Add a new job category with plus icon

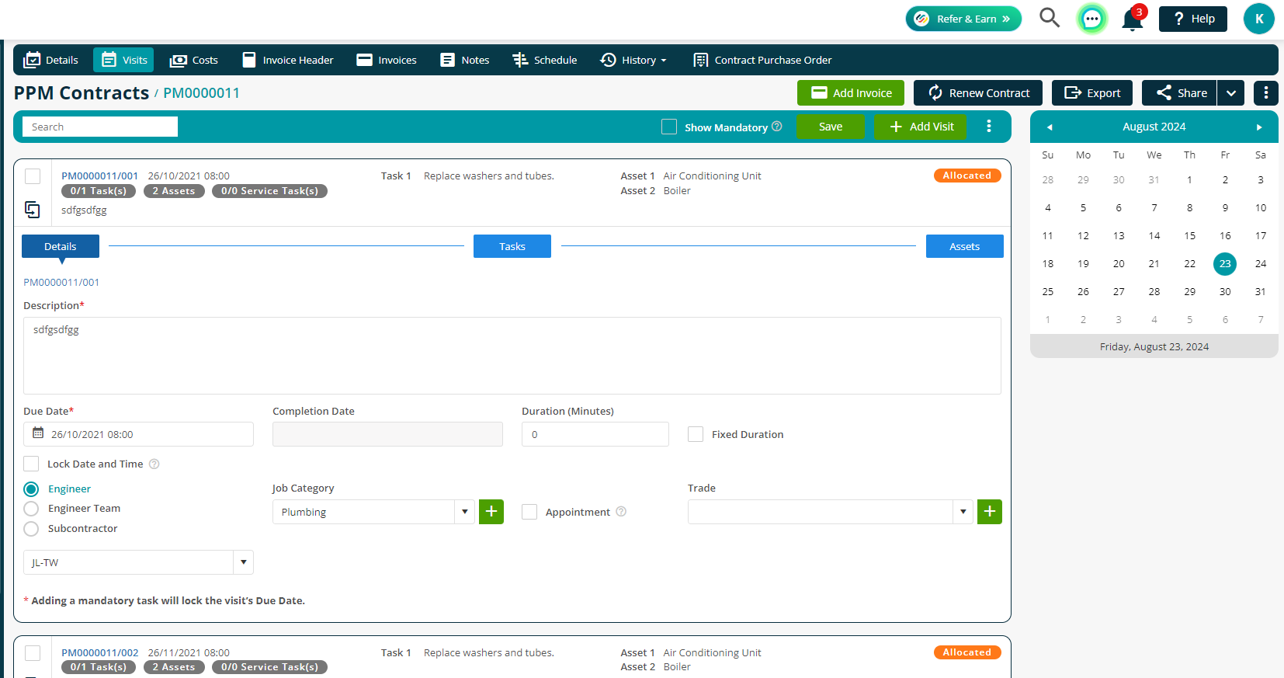tap(491, 512)
